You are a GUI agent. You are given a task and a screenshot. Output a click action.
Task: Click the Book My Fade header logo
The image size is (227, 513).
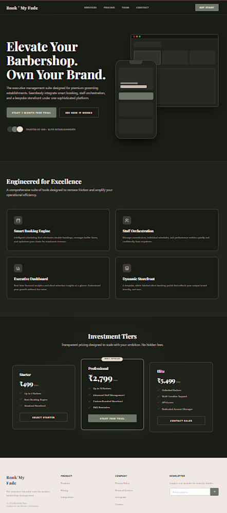tap(22, 8)
